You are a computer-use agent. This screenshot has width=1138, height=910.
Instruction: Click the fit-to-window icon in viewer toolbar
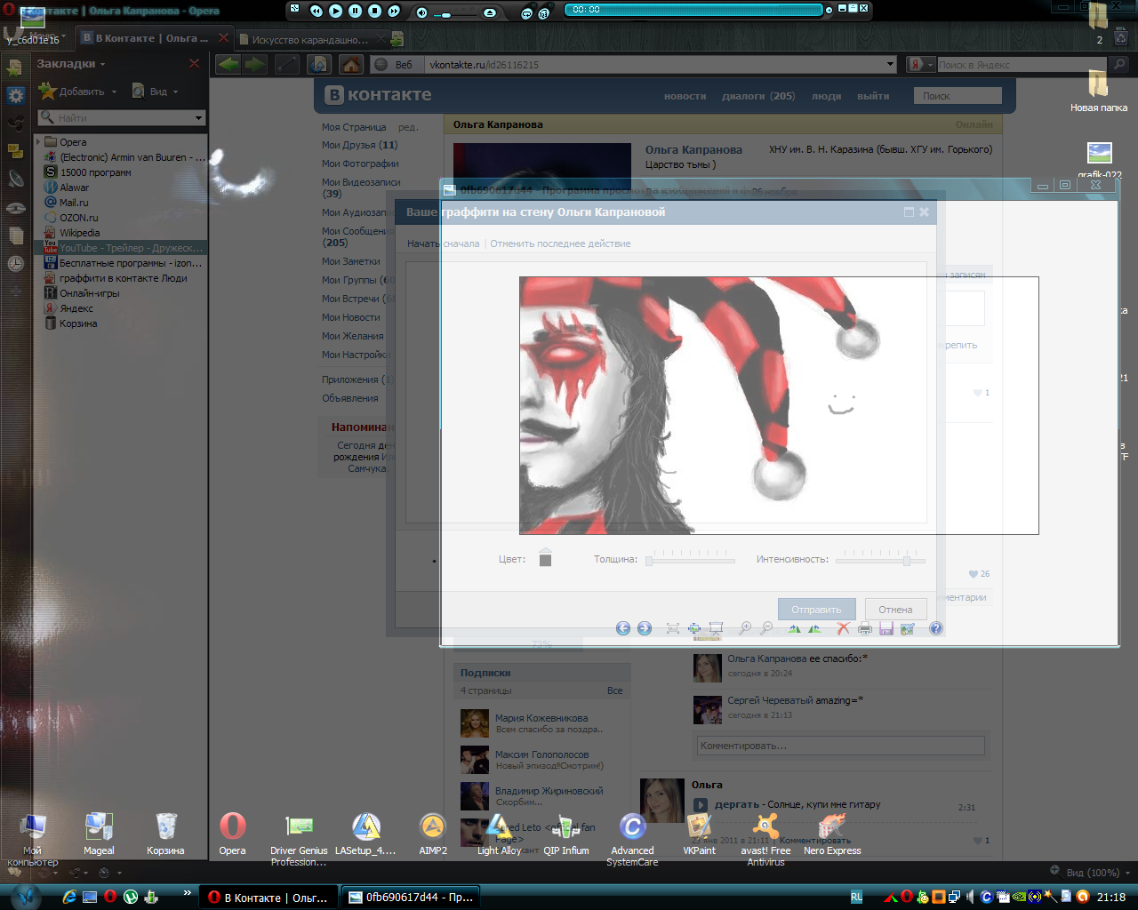tap(673, 628)
